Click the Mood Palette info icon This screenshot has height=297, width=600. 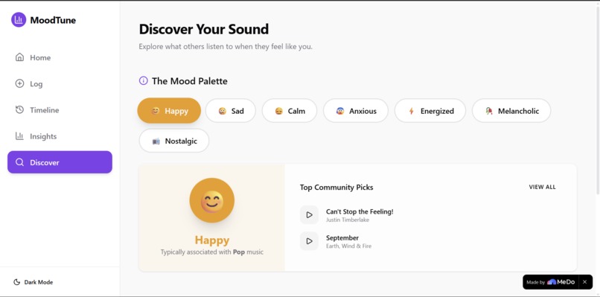click(x=143, y=80)
